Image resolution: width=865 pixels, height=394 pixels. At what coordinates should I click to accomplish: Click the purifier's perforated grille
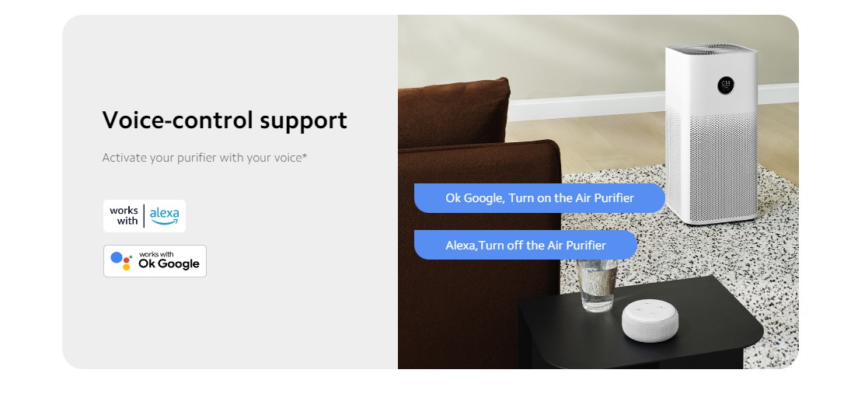tap(711, 166)
